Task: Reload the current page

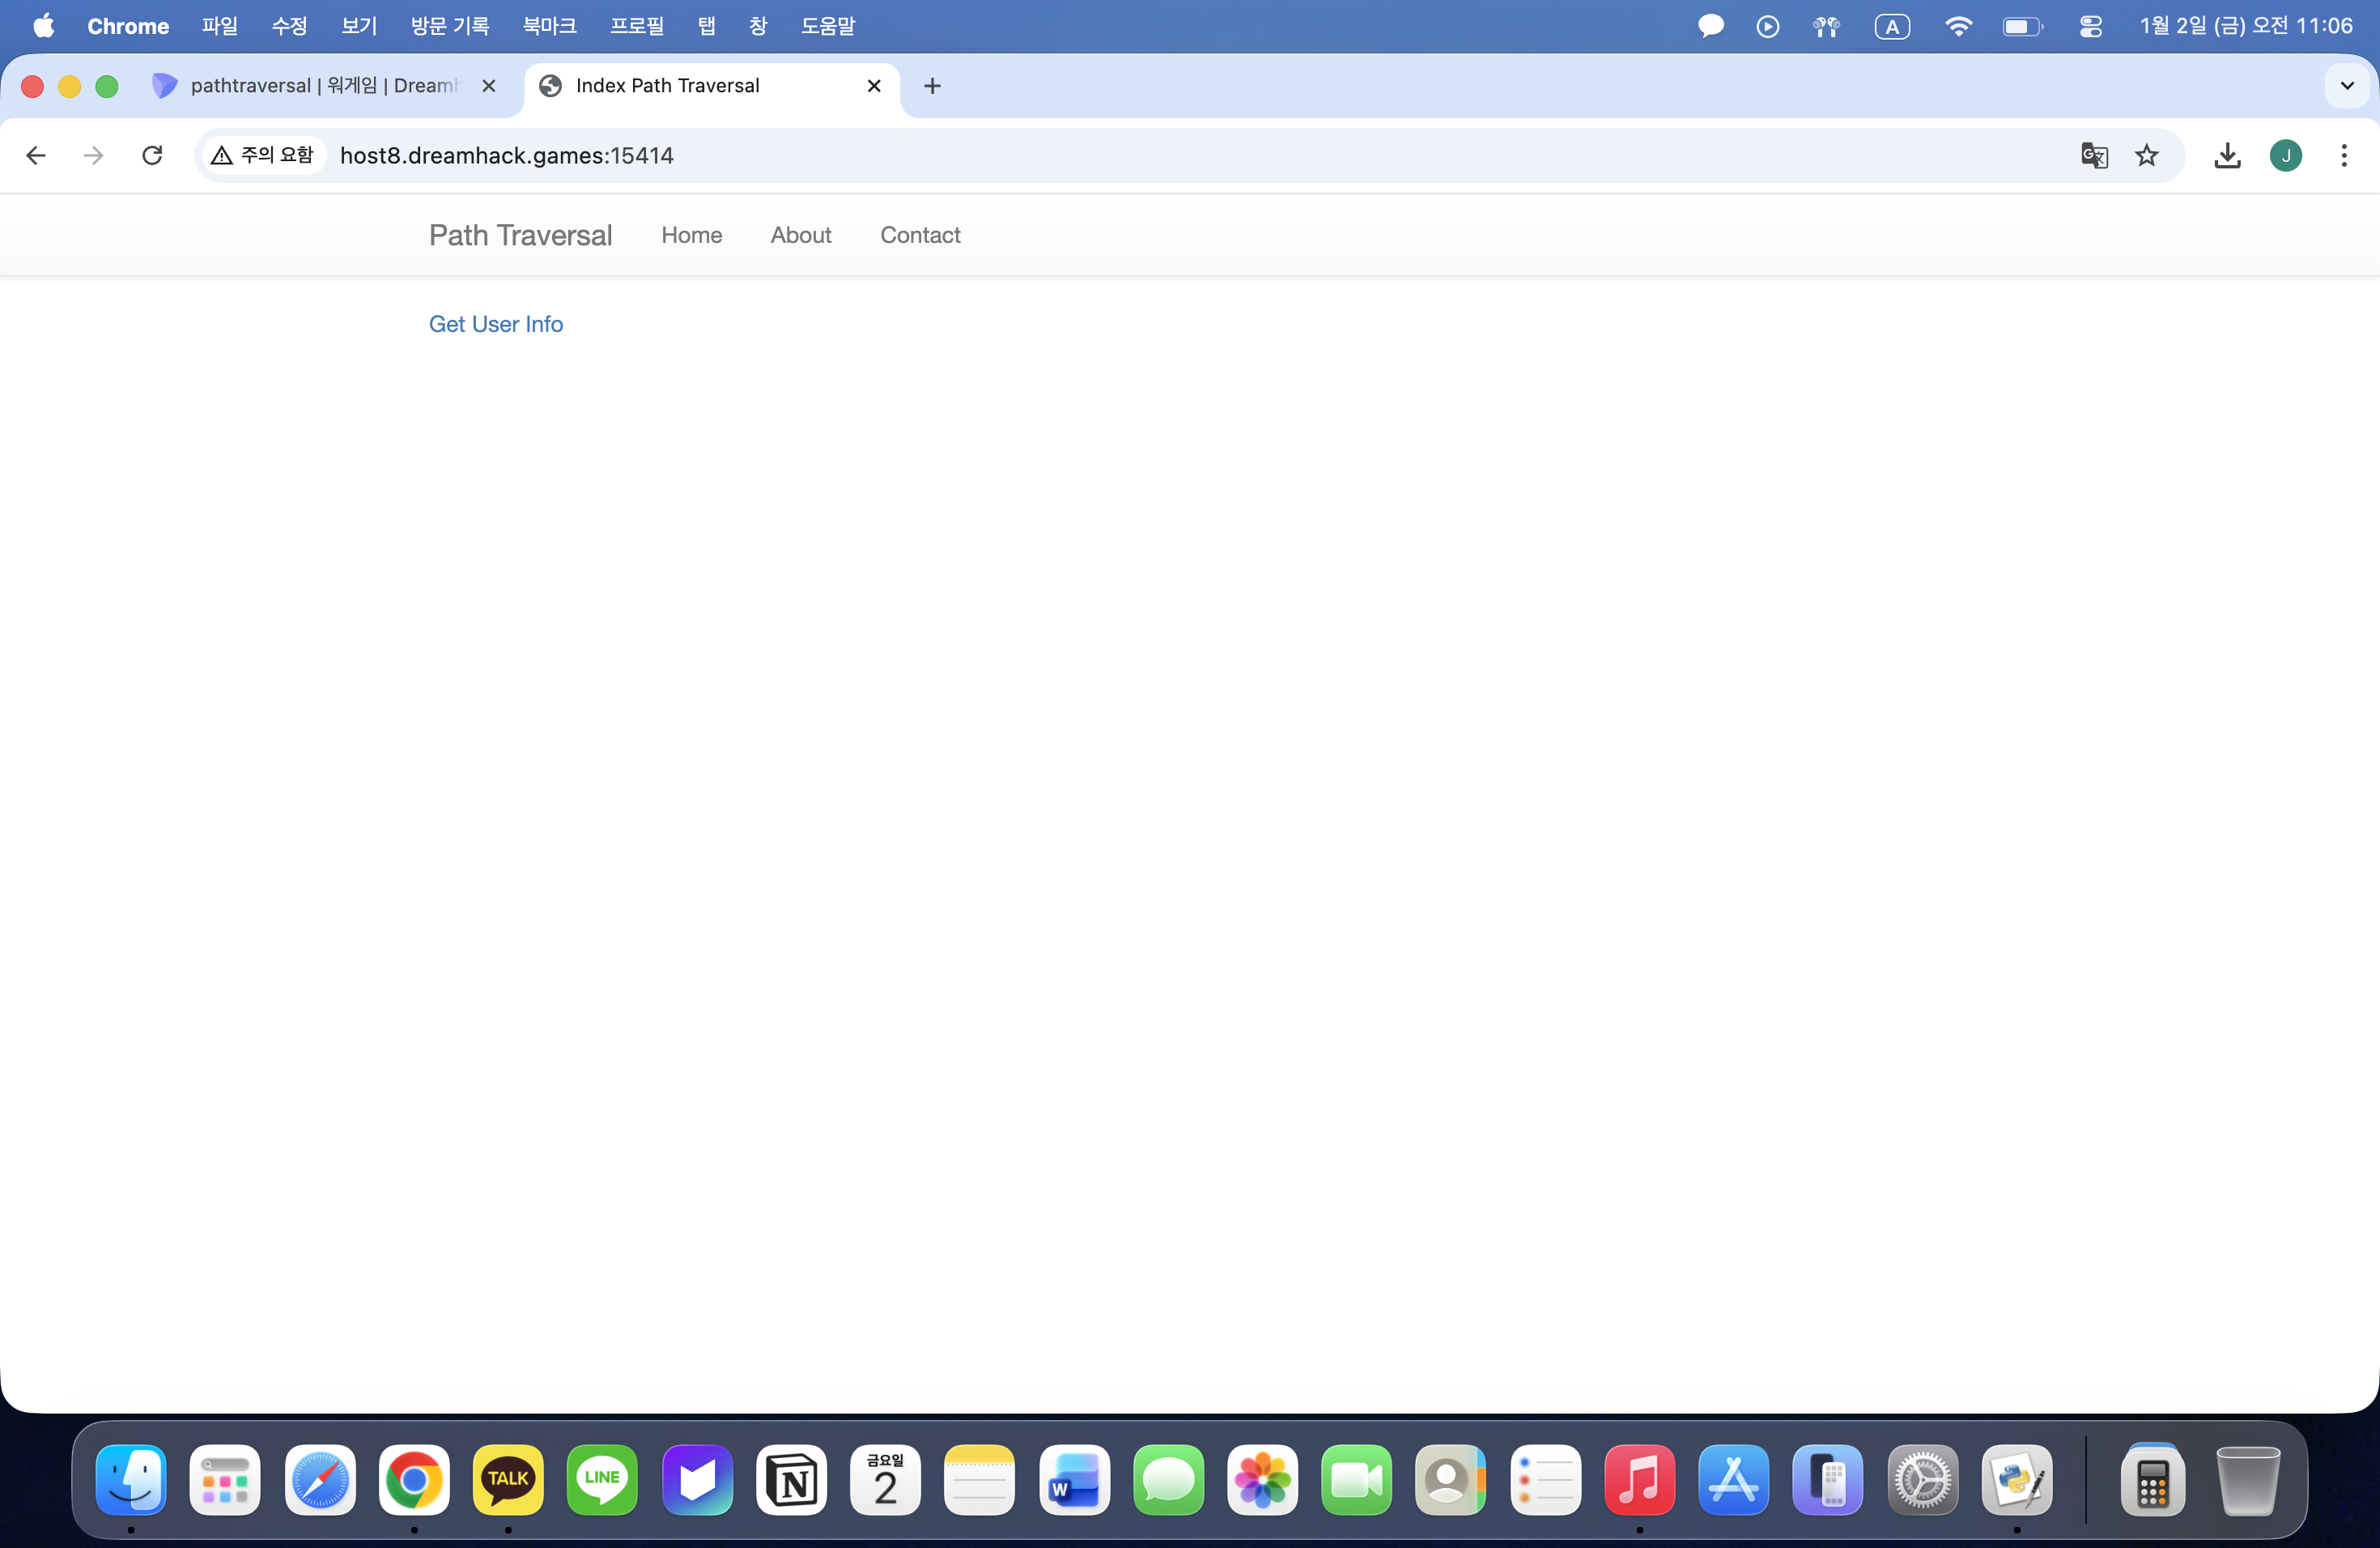Action: [x=152, y=155]
